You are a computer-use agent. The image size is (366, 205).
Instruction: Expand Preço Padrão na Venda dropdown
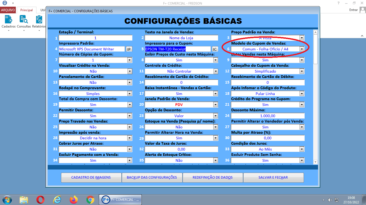tap(302, 38)
